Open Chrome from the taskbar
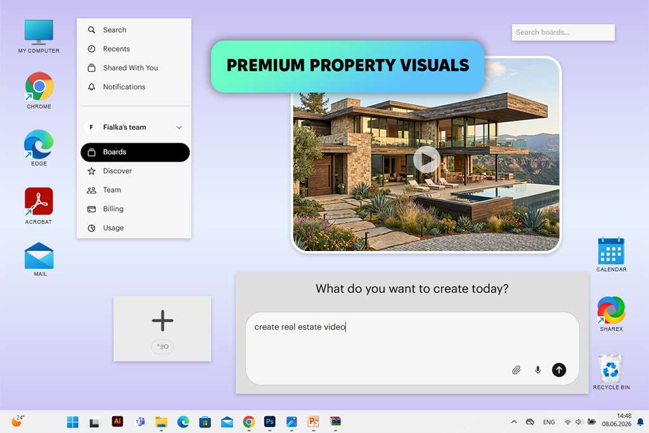This screenshot has width=649, height=433. coord(248,422)
